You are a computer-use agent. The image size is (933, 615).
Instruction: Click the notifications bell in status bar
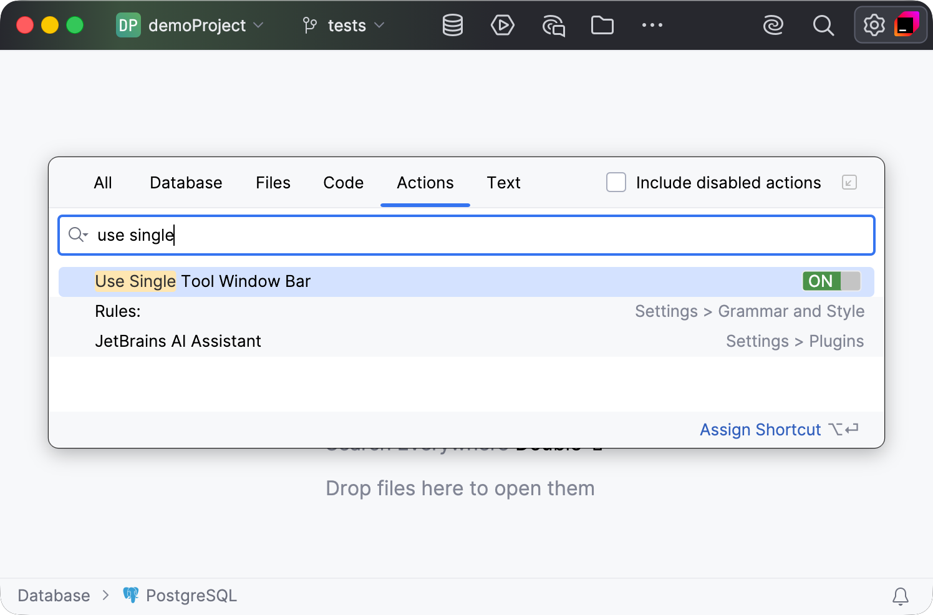coord(900,596)
